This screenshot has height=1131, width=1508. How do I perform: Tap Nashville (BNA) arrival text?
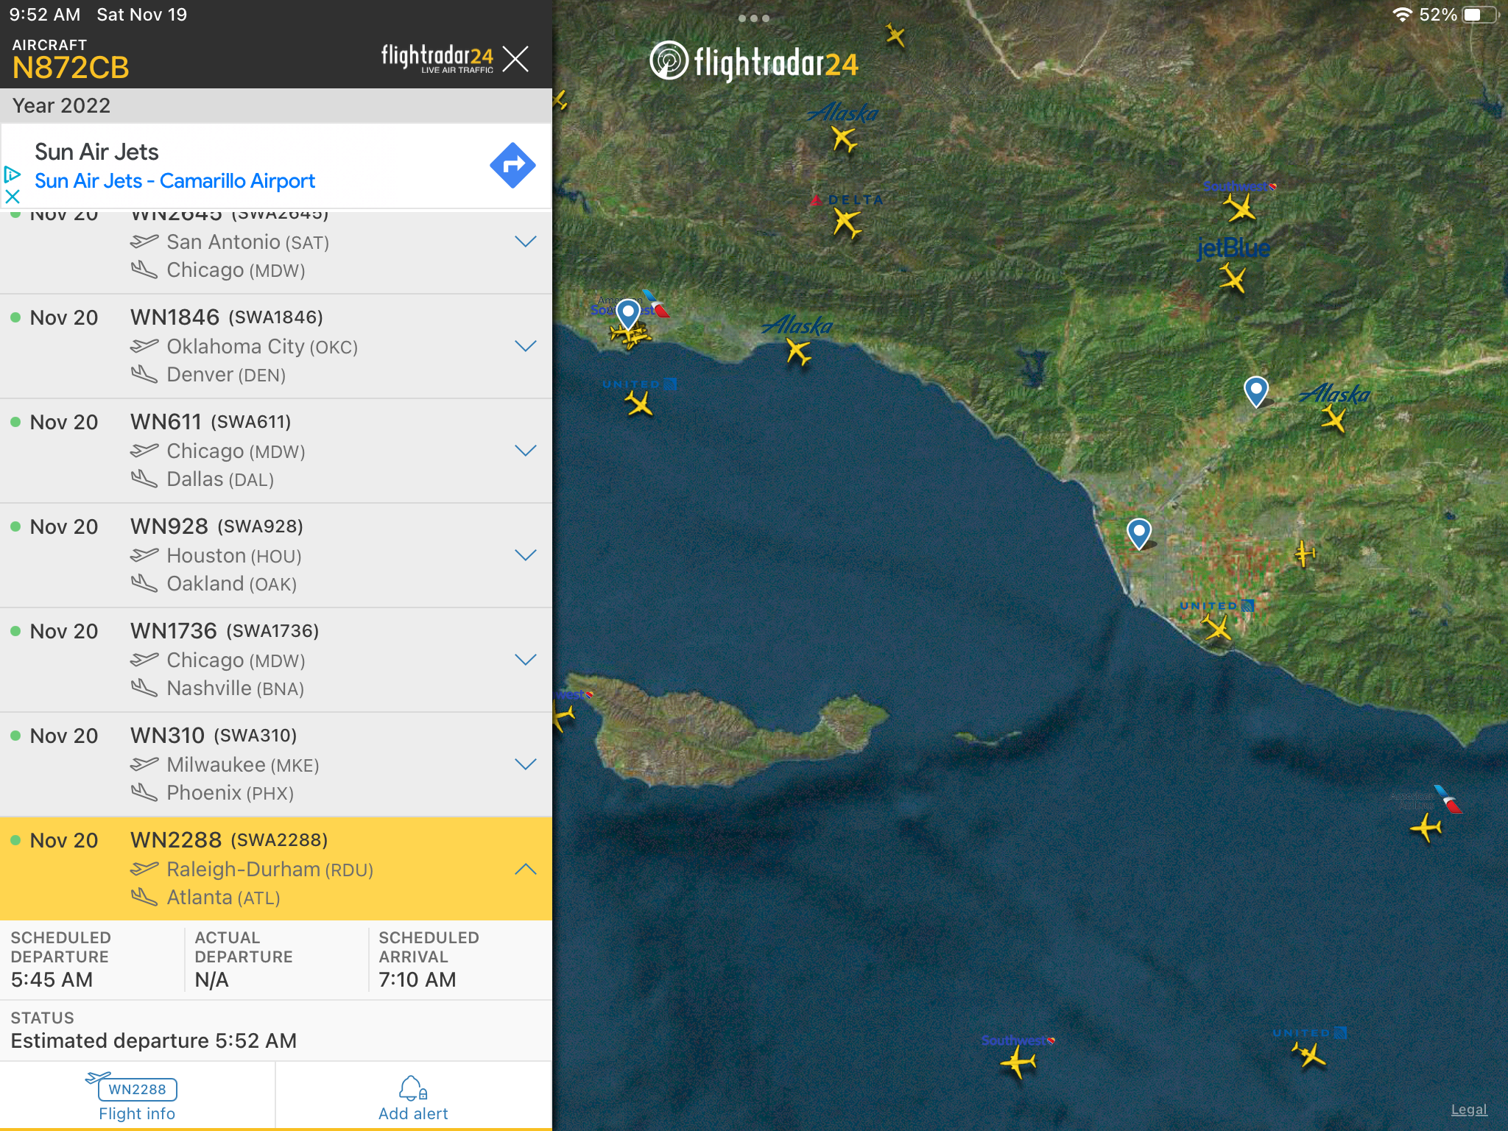(x=236, y=688)
